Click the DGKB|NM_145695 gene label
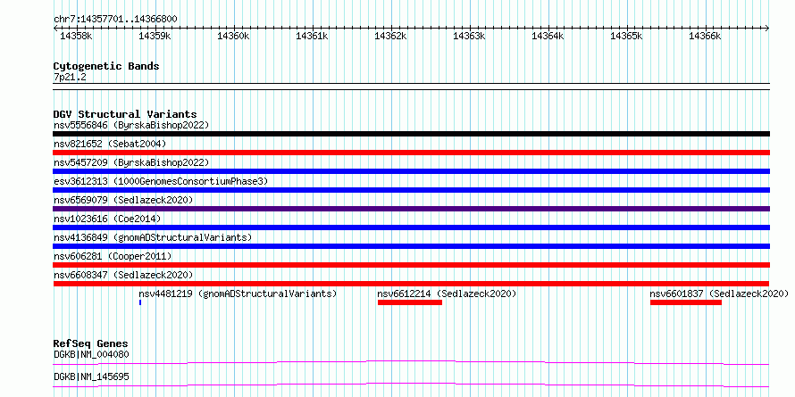Viewport: 795px width, 397px height. point(91,376)
